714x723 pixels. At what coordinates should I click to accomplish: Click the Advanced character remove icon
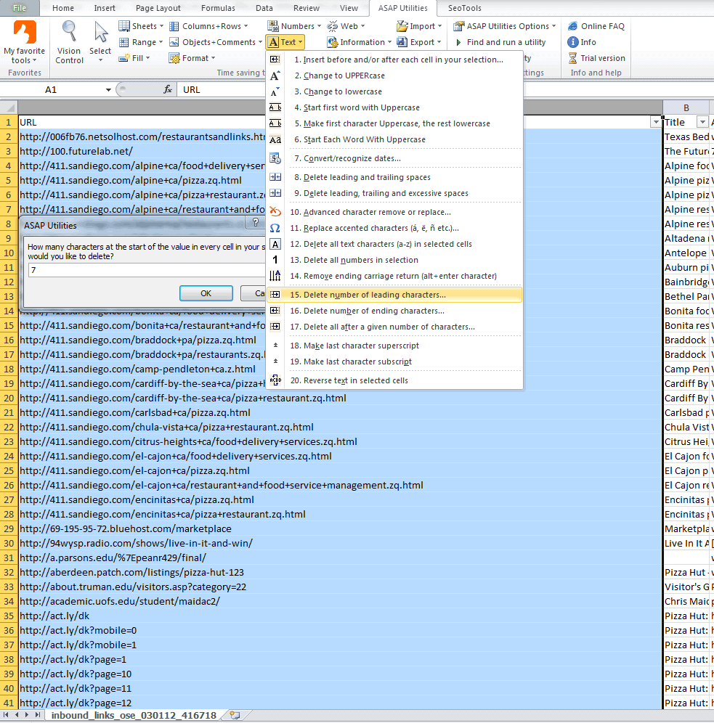275,212
